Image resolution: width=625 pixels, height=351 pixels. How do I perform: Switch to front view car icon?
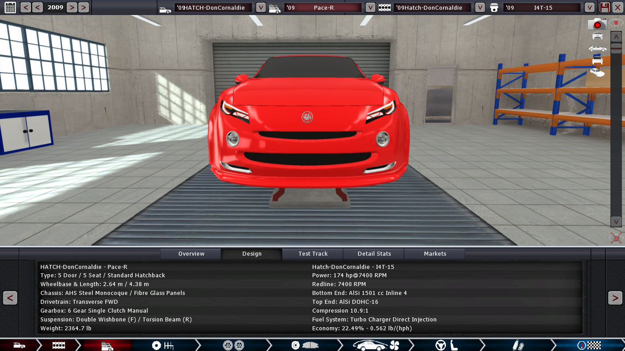pyautogui.click(x=597, y=36)
